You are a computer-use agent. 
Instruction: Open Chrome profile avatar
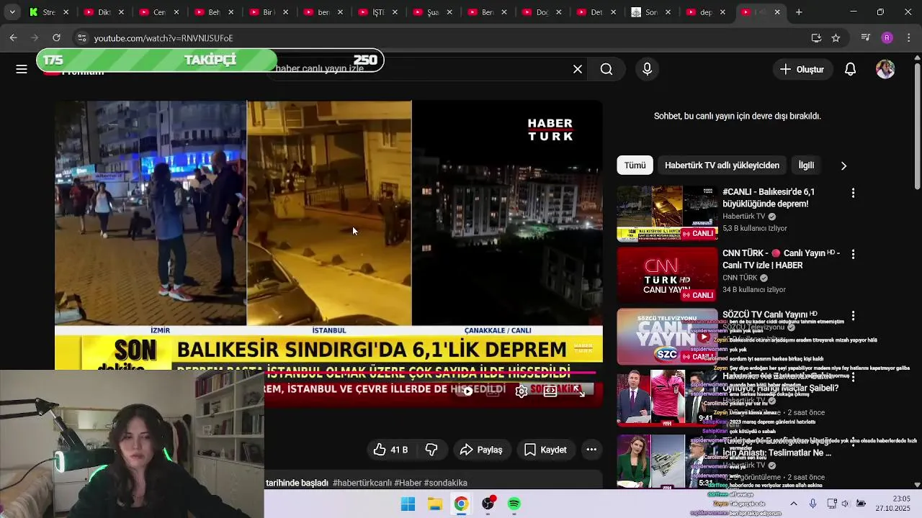point(887,37)
